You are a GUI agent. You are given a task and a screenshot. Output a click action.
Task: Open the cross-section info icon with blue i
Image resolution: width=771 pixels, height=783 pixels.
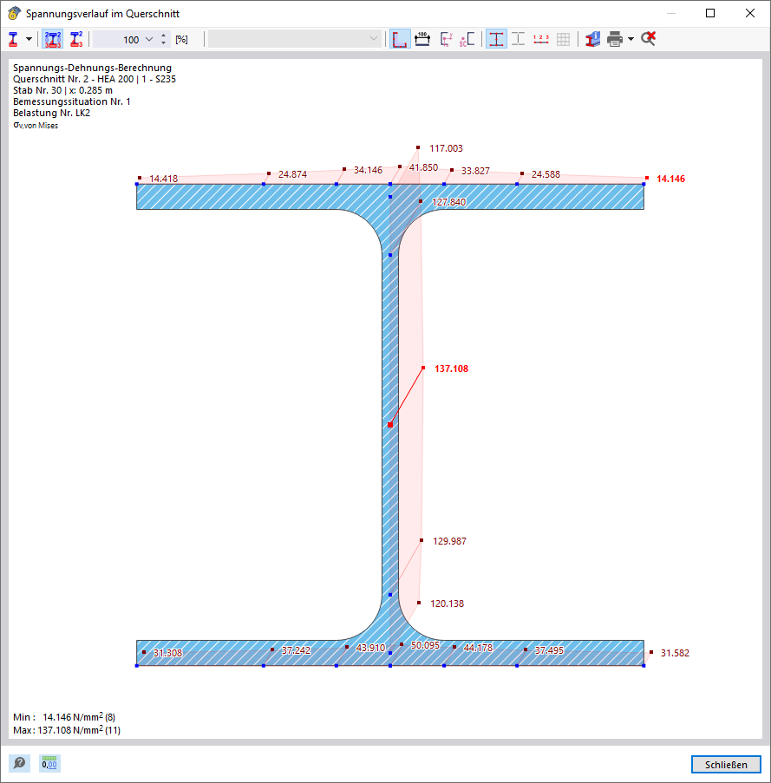tap(592, 39)
